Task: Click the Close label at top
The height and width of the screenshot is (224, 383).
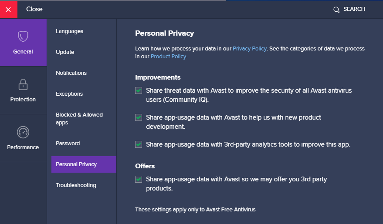Action: pyautogui.click(x=34, y=9)
